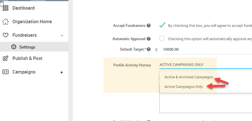This screenshot has width=252, height=121.
Task: Enable the Automatic Approval checkbox
Action: 162,38
